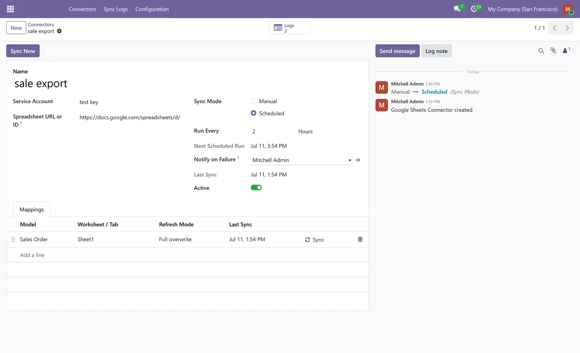Click the Run Every number field

tap(271, 131)
